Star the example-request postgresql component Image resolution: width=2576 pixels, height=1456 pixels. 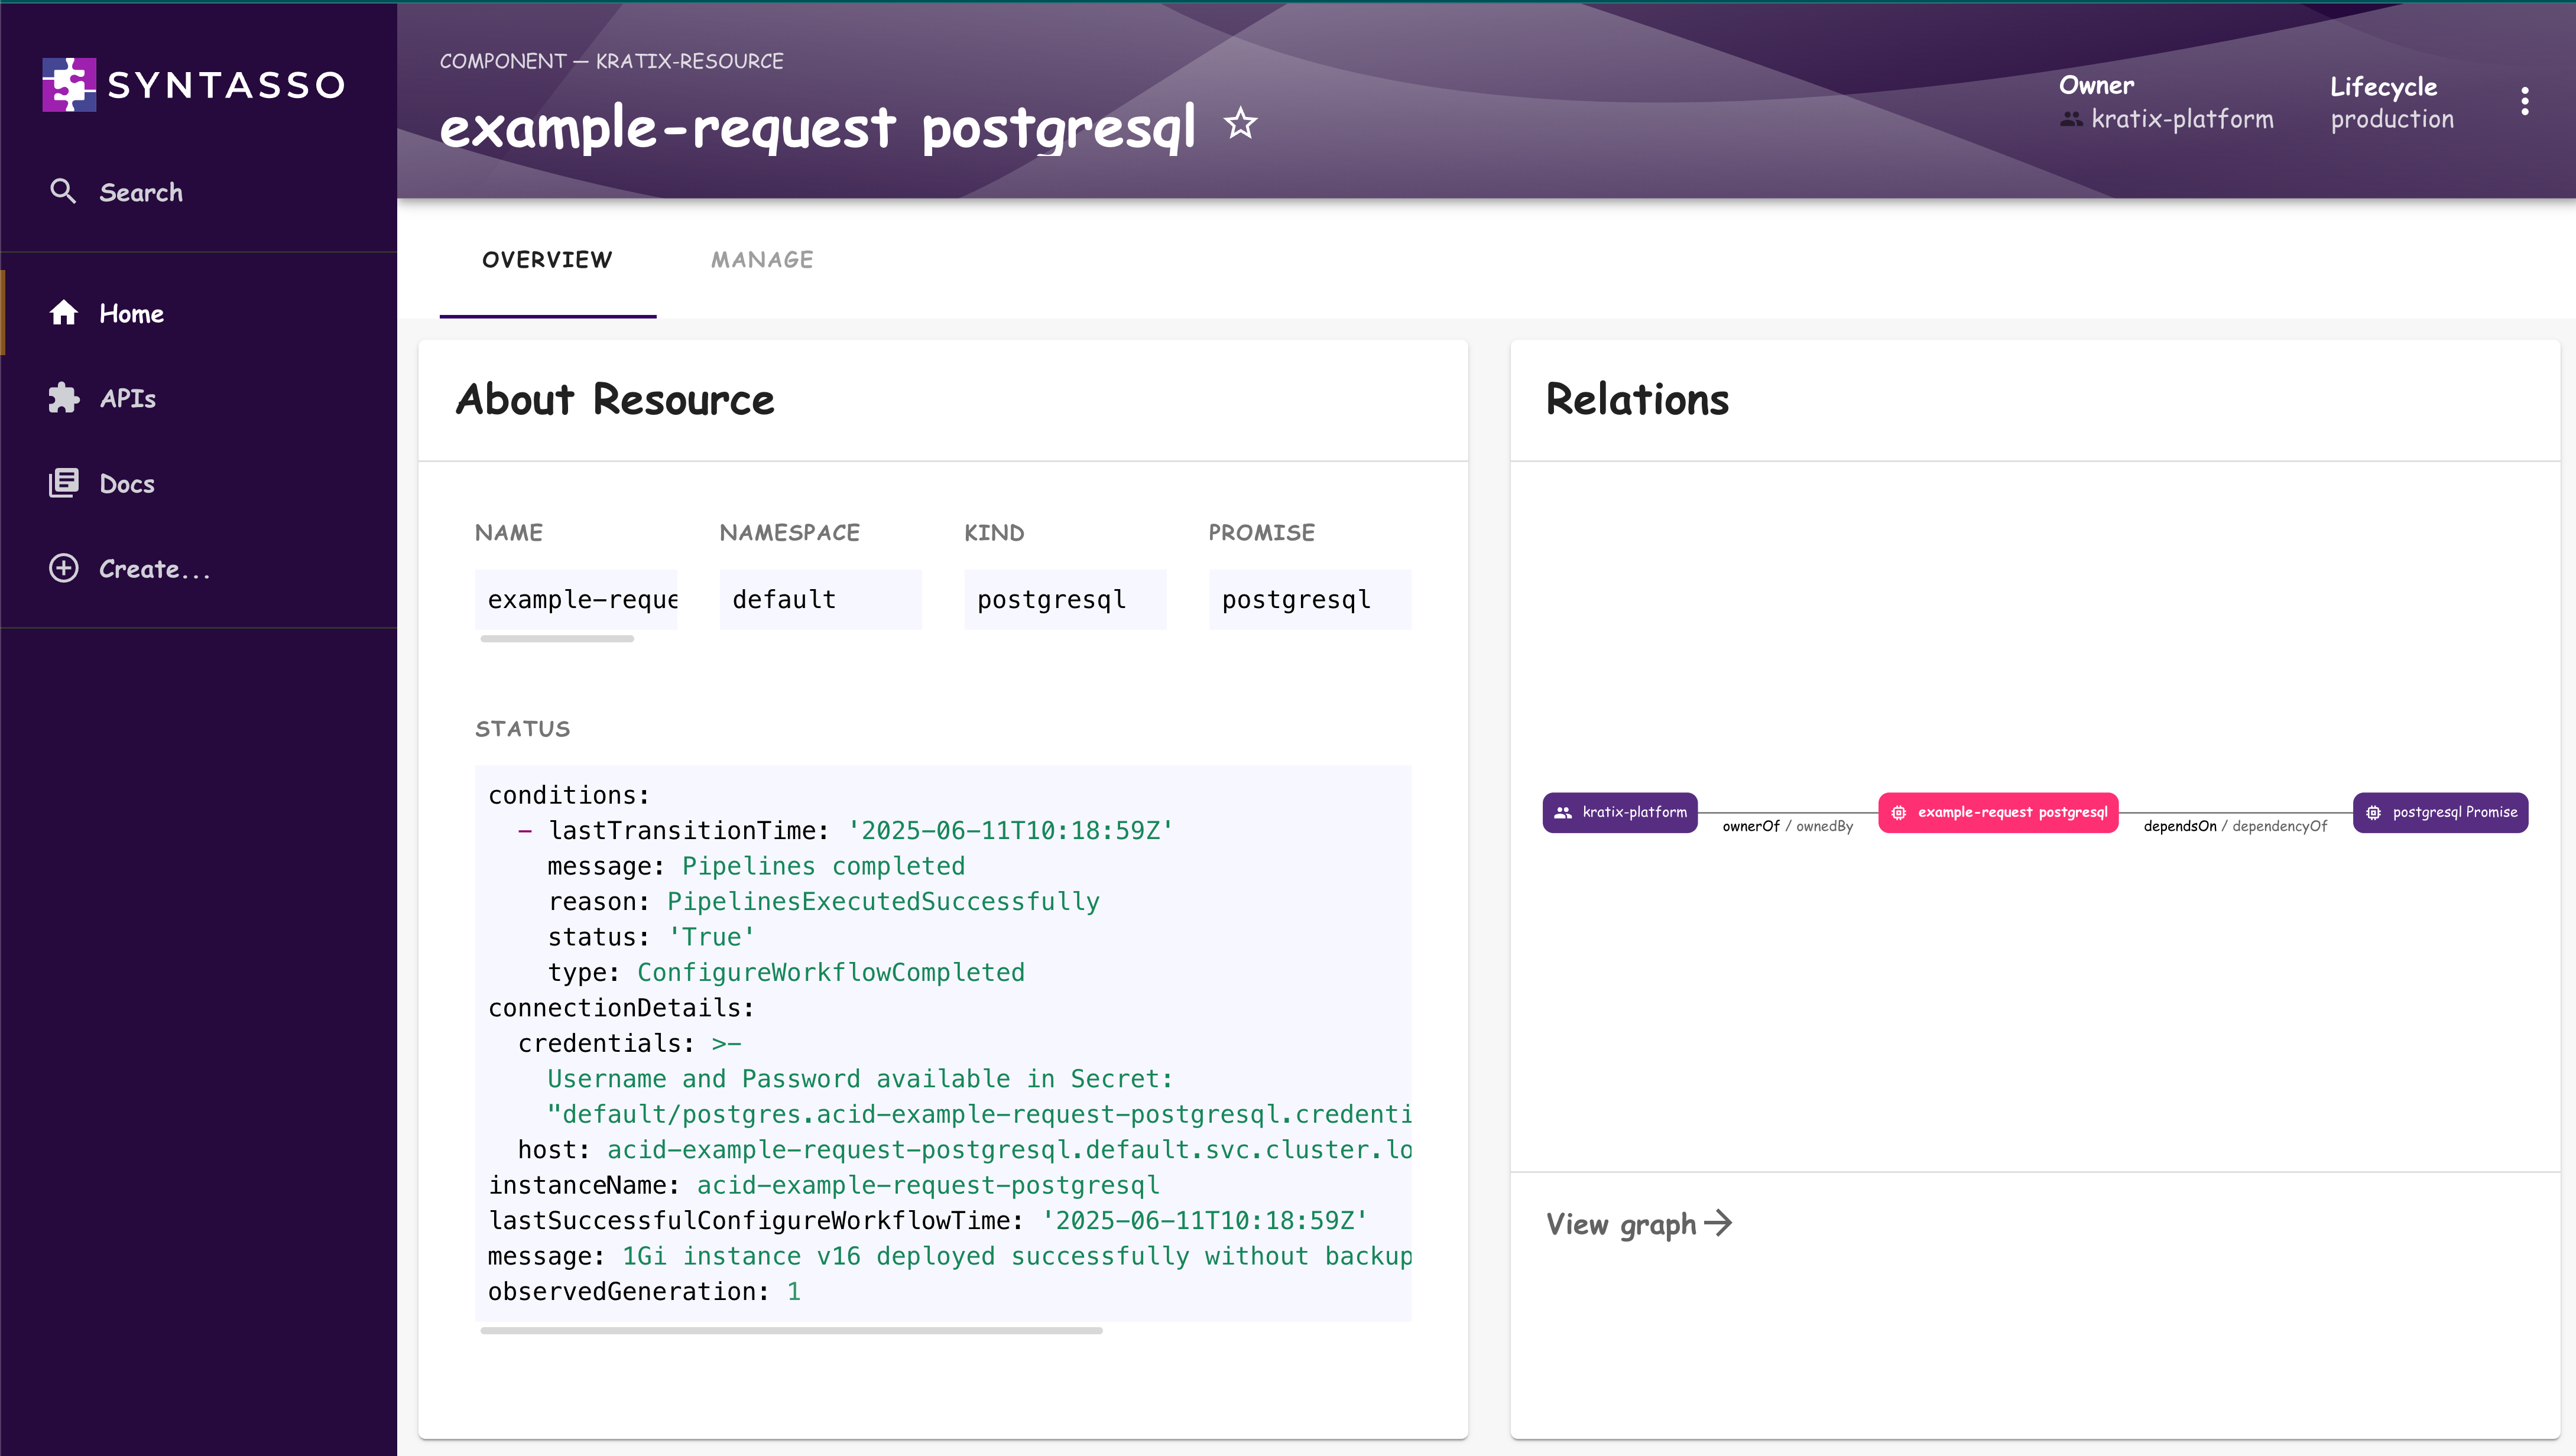pyautogui.click(x=1240, y=124)
